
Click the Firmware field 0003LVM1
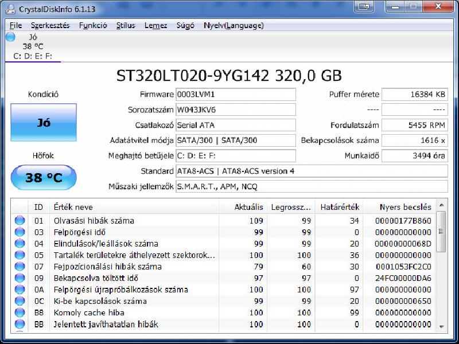236,95
